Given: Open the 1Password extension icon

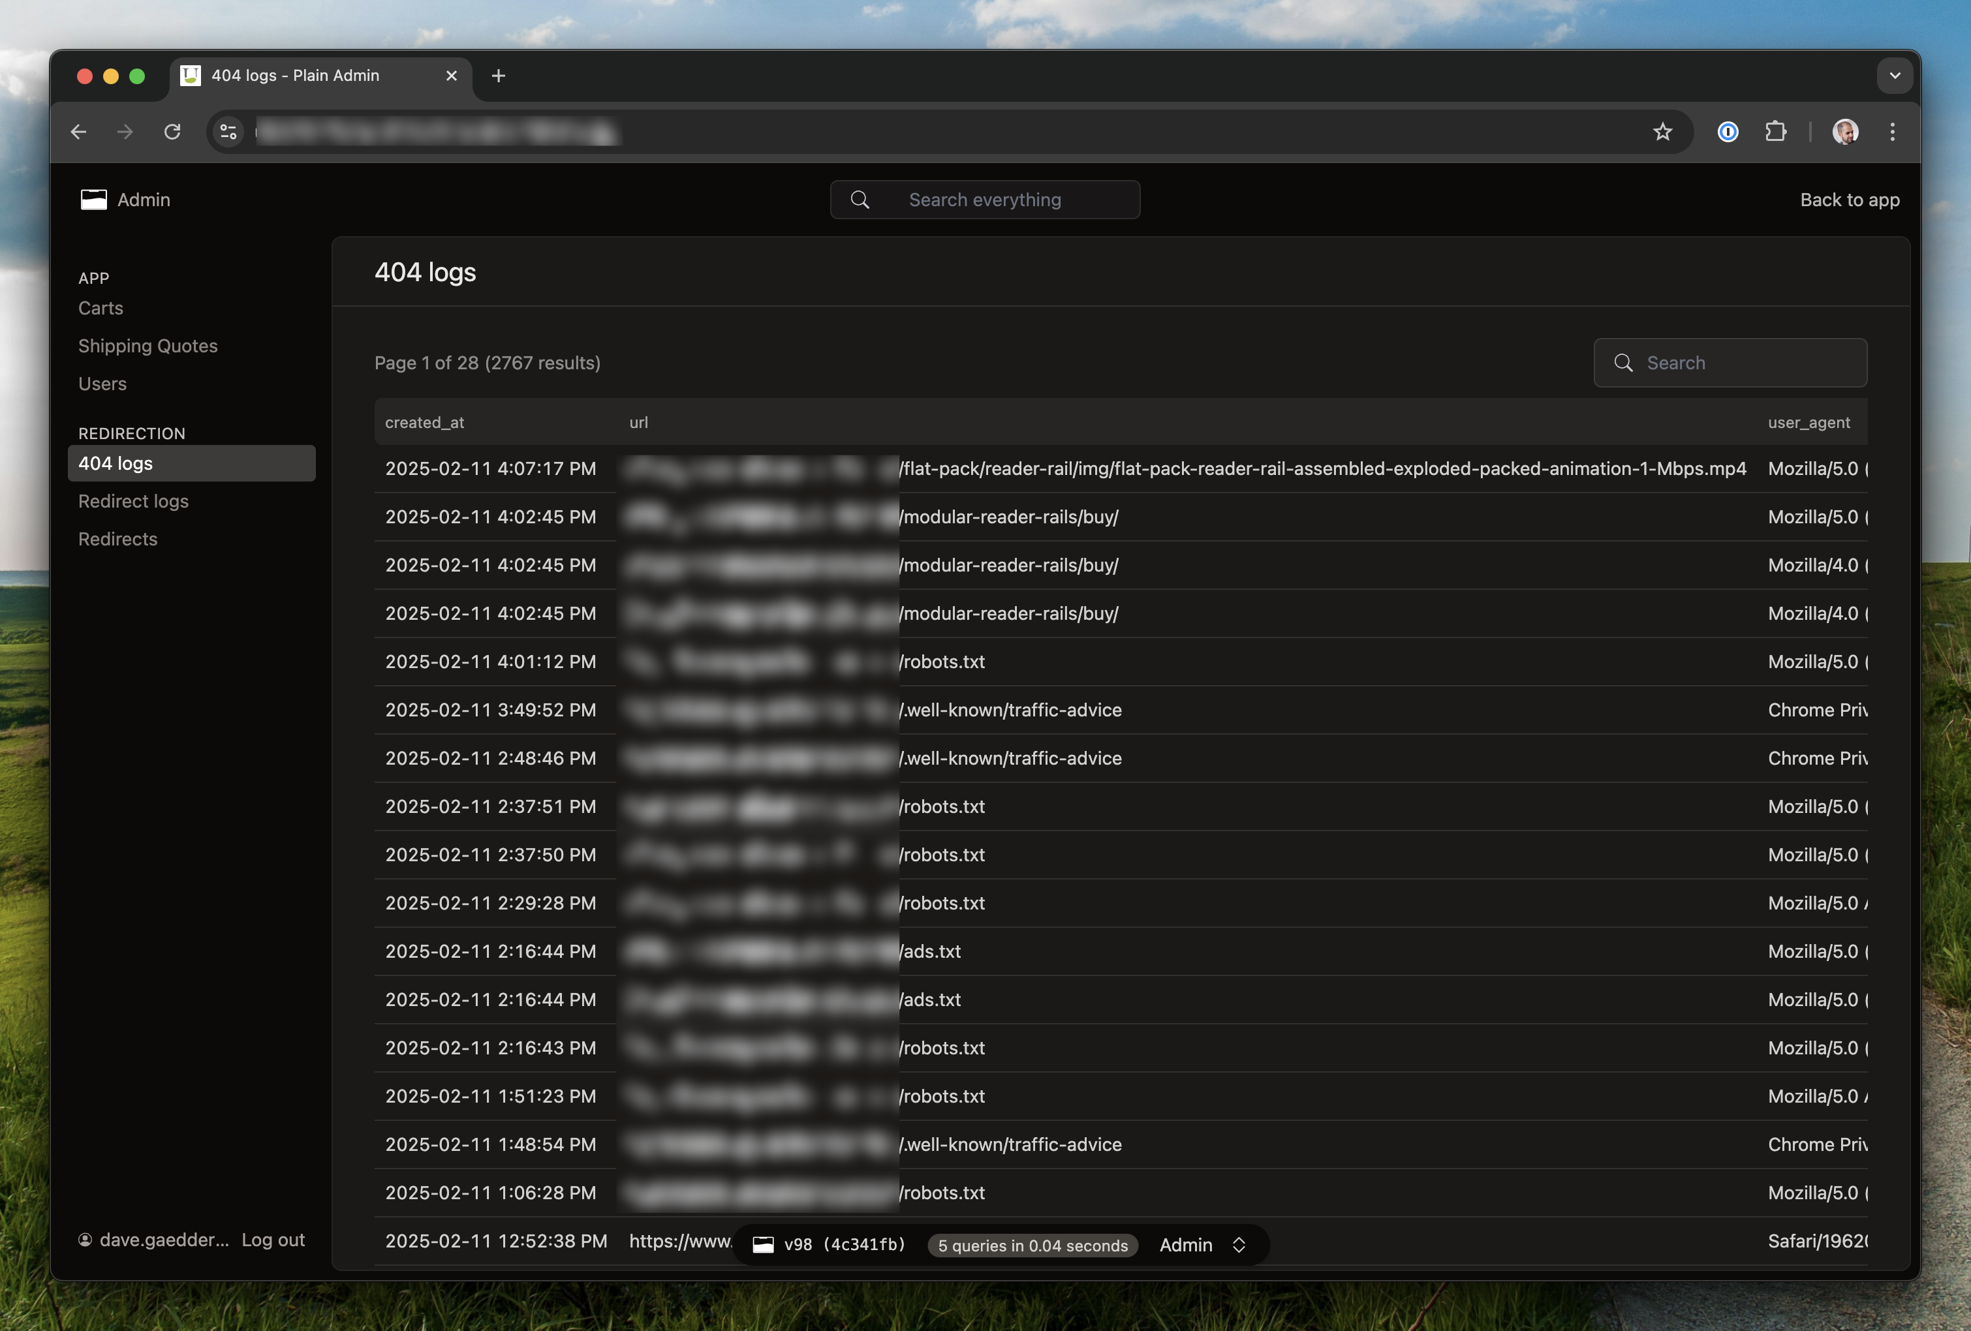Looking at the screenshot, I should [x=1728, y=131].
